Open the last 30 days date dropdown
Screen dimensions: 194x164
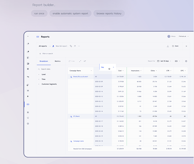click(164, 61)
